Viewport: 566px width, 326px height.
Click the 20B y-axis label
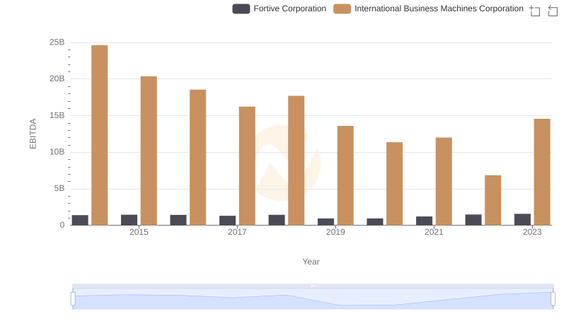point(57,78)
